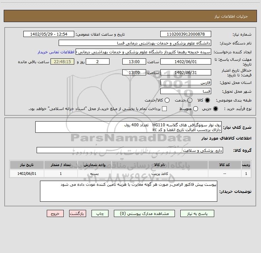The width and height of the screenshot is (261, 253).
Task: Select the کالا radio button
Action: 207,100
